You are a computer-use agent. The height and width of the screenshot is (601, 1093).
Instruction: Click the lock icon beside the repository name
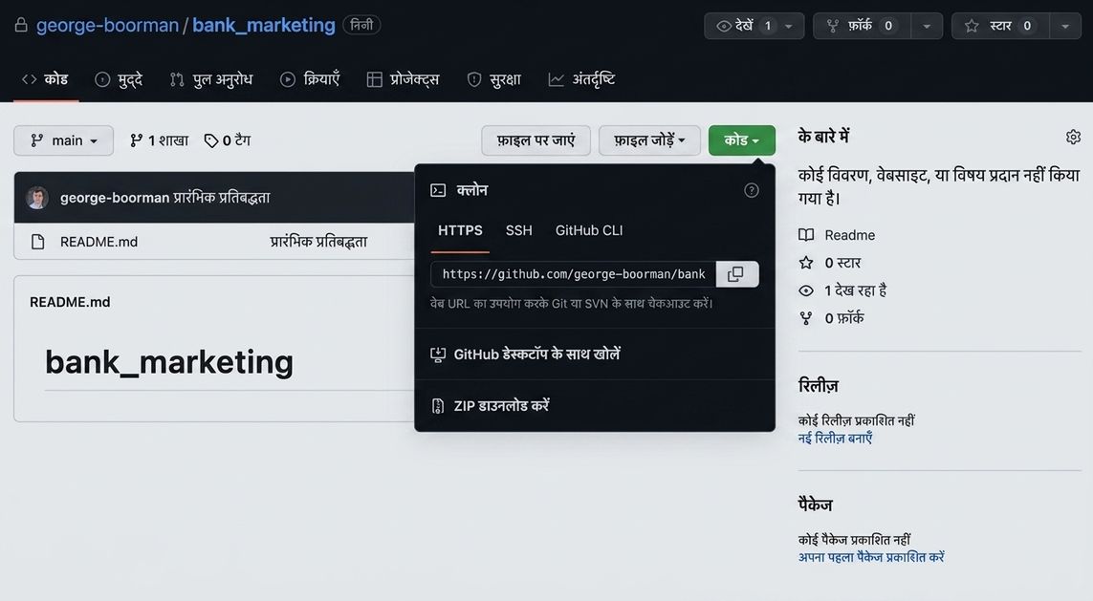click(x=21, y=25)
